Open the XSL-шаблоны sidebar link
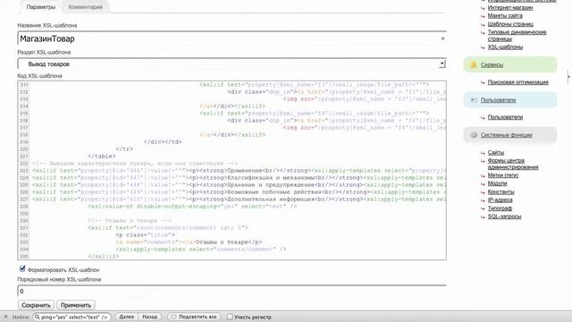Screen dimensions: 572x322 click(505, 47)
